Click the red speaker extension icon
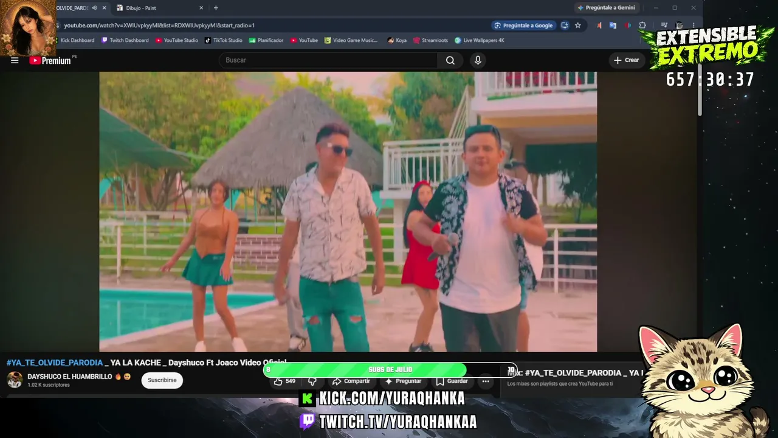Image resolution: width=778 pixels, height=438 pixels. [627, 26]
